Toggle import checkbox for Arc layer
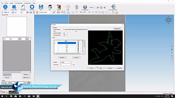The image size is (175, 98). click(83, 49)
